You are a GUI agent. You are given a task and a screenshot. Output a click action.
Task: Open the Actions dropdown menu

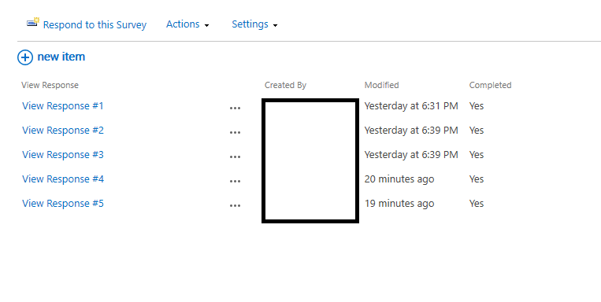187,24
